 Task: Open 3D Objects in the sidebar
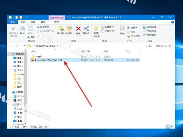(19, 96)
